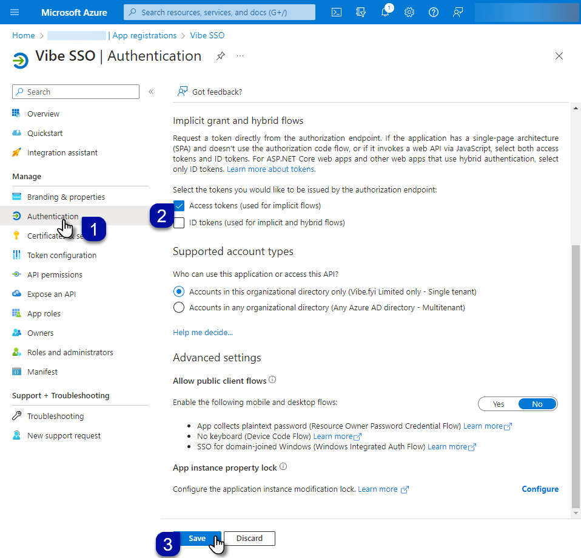The height and width of the screenshot is (558, 581).
Task: Select Accounts in this organizational directory only
Action: click(x=178, y=291)
